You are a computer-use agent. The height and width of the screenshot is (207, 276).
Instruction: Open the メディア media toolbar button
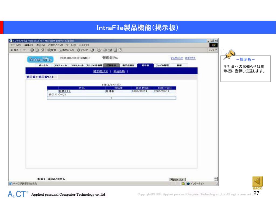[x=82, y=50]
